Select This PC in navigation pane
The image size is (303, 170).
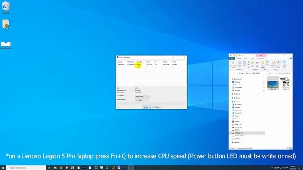(x=236, y=102)
